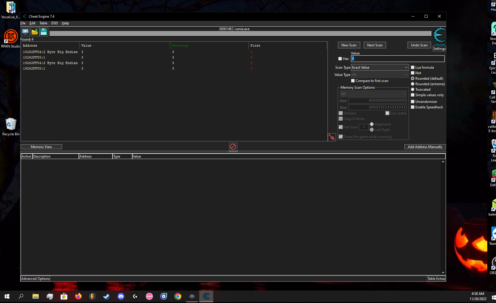Screen dimensions: 496x303
Task: Click the red arrow to add addresses
Action: coord(332,137)
